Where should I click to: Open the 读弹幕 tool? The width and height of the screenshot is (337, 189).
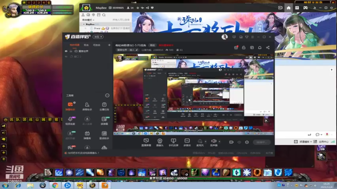tap(104, 121)
